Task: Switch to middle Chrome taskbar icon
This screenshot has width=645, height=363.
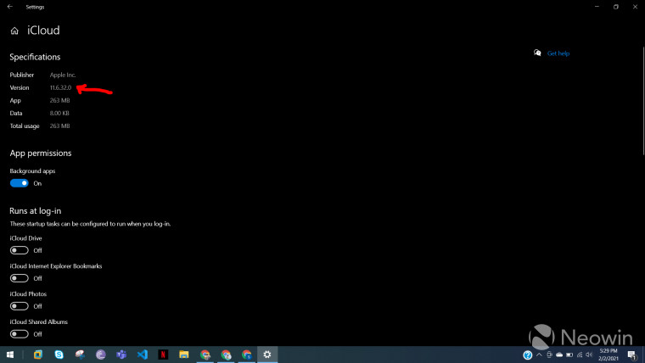Action: (x=226, y=355)
